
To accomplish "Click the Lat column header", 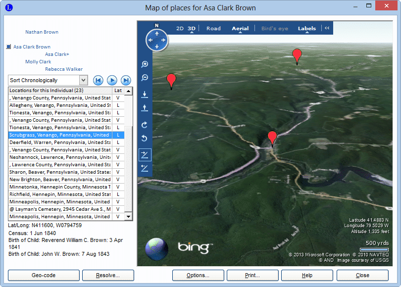I will (118, 91).
